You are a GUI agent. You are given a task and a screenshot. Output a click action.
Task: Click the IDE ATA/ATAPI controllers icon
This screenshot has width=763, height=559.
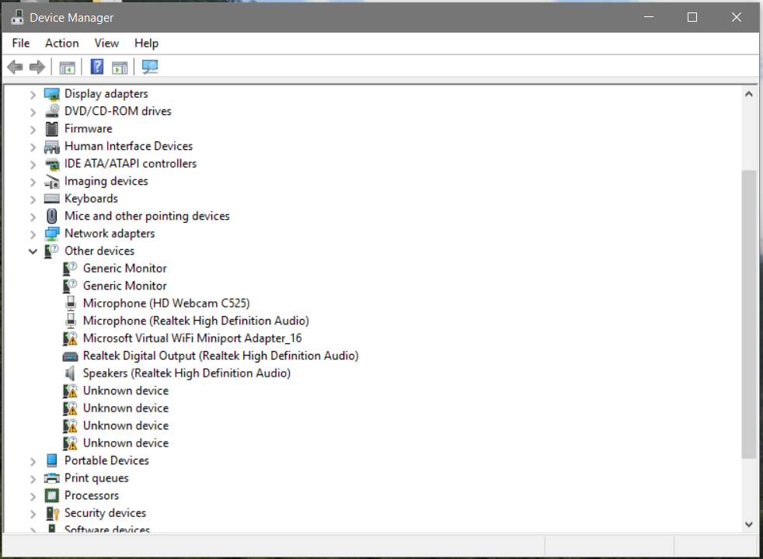coord(51,164)
